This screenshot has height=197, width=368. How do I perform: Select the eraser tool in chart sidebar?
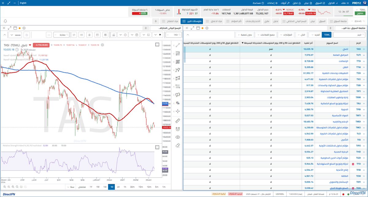178,145
